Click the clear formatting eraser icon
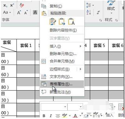The height and width of the screenshot is (119, 125). tap(22, 5)
